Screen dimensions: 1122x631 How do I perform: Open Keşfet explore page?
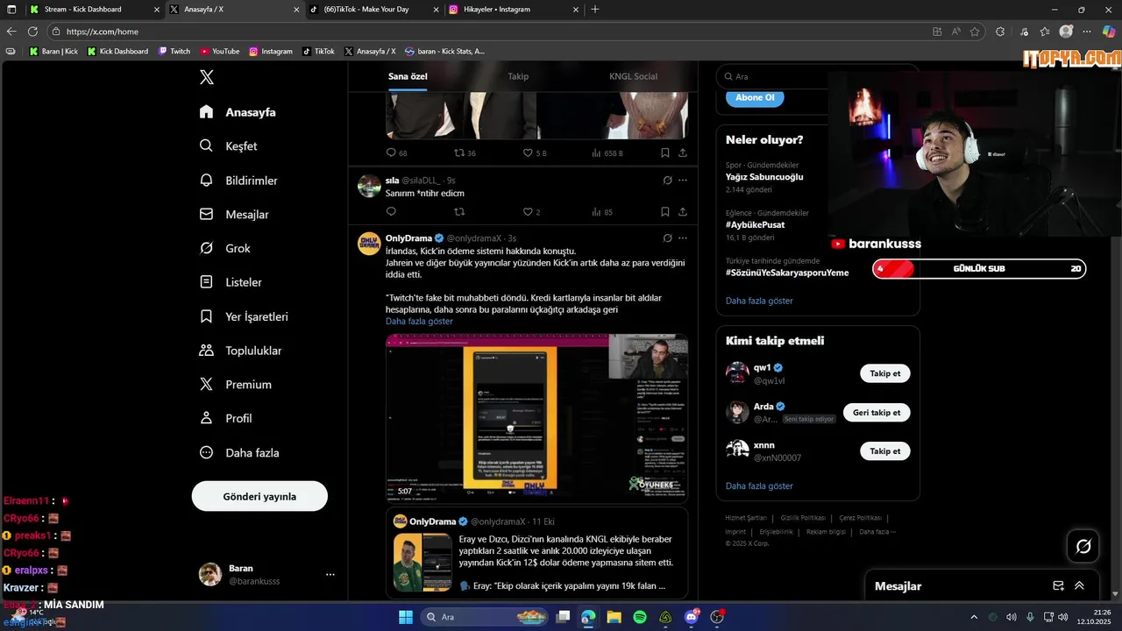[x=228, y=146]
